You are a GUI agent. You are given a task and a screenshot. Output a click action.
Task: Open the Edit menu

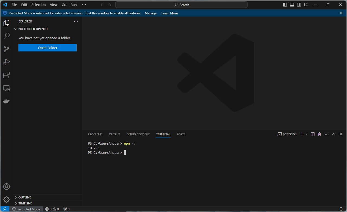point(24,5)
